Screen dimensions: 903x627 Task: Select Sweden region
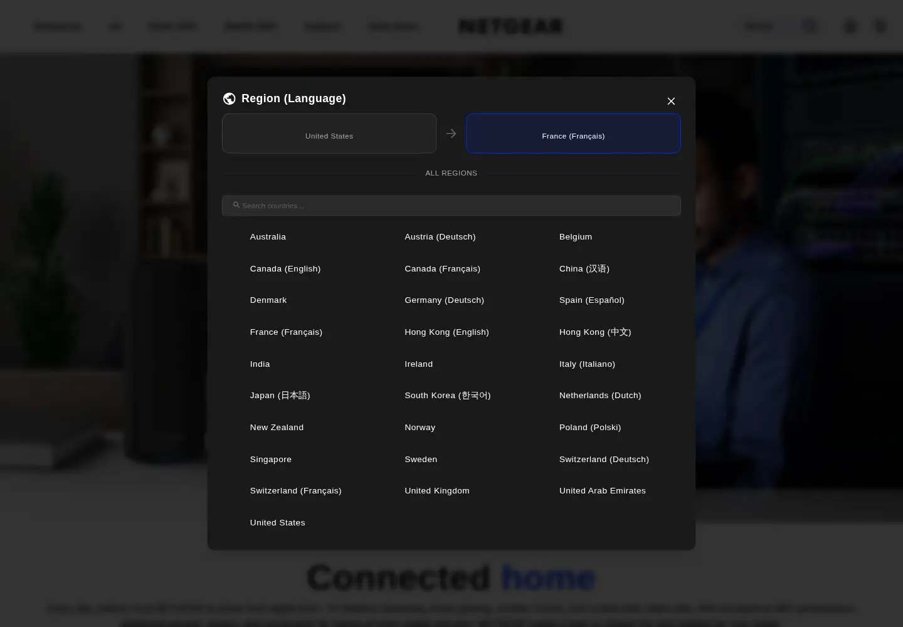pos(421,460)
